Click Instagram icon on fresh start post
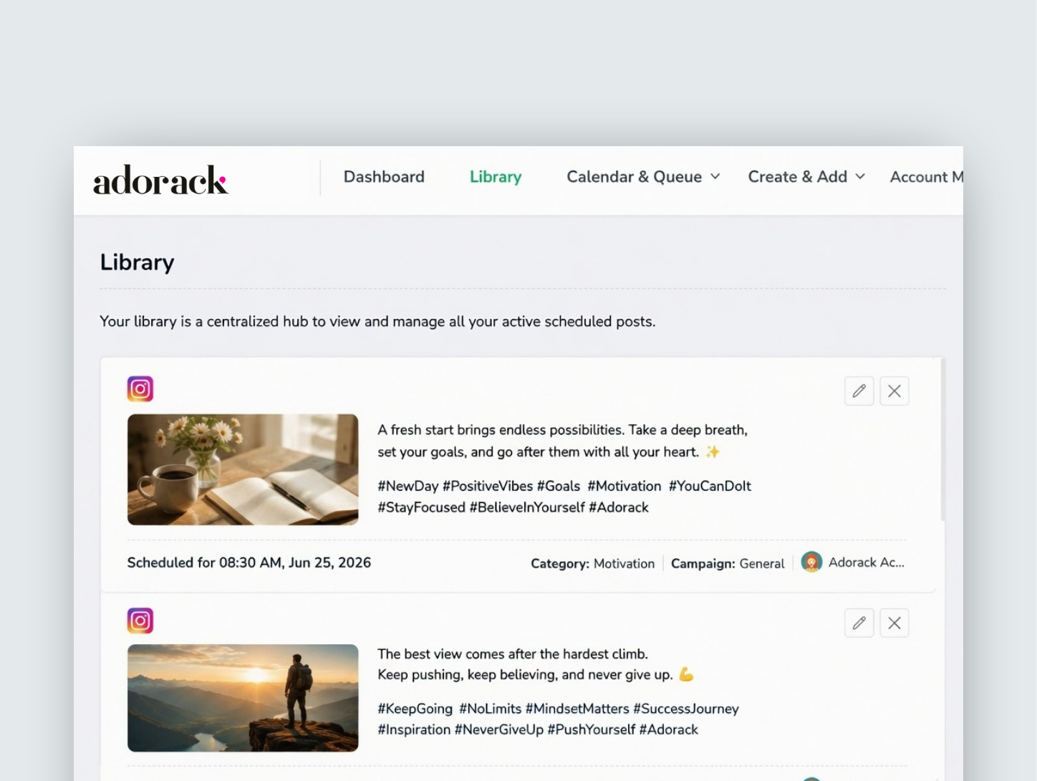The width and height of the screenshot is (1037, 781). tap(140, 388)
